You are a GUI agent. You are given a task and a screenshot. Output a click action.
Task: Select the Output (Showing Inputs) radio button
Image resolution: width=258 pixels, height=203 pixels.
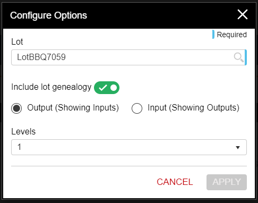tap(16, 108)
